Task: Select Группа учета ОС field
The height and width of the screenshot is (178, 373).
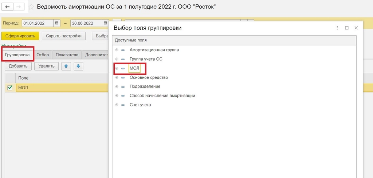Action: pyautogui.click(x=146, y=59)
